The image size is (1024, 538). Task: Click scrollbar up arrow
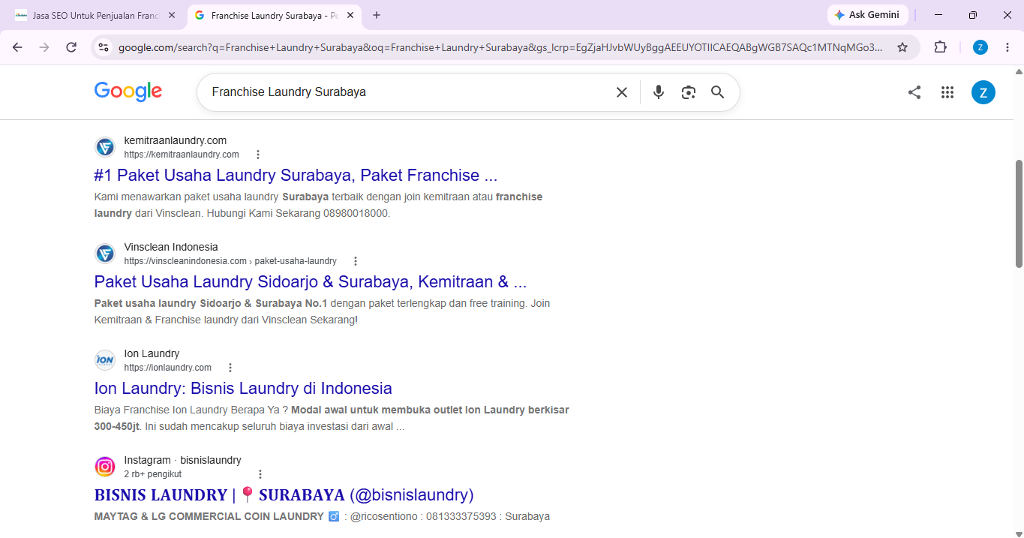[x=1019, y=71]
